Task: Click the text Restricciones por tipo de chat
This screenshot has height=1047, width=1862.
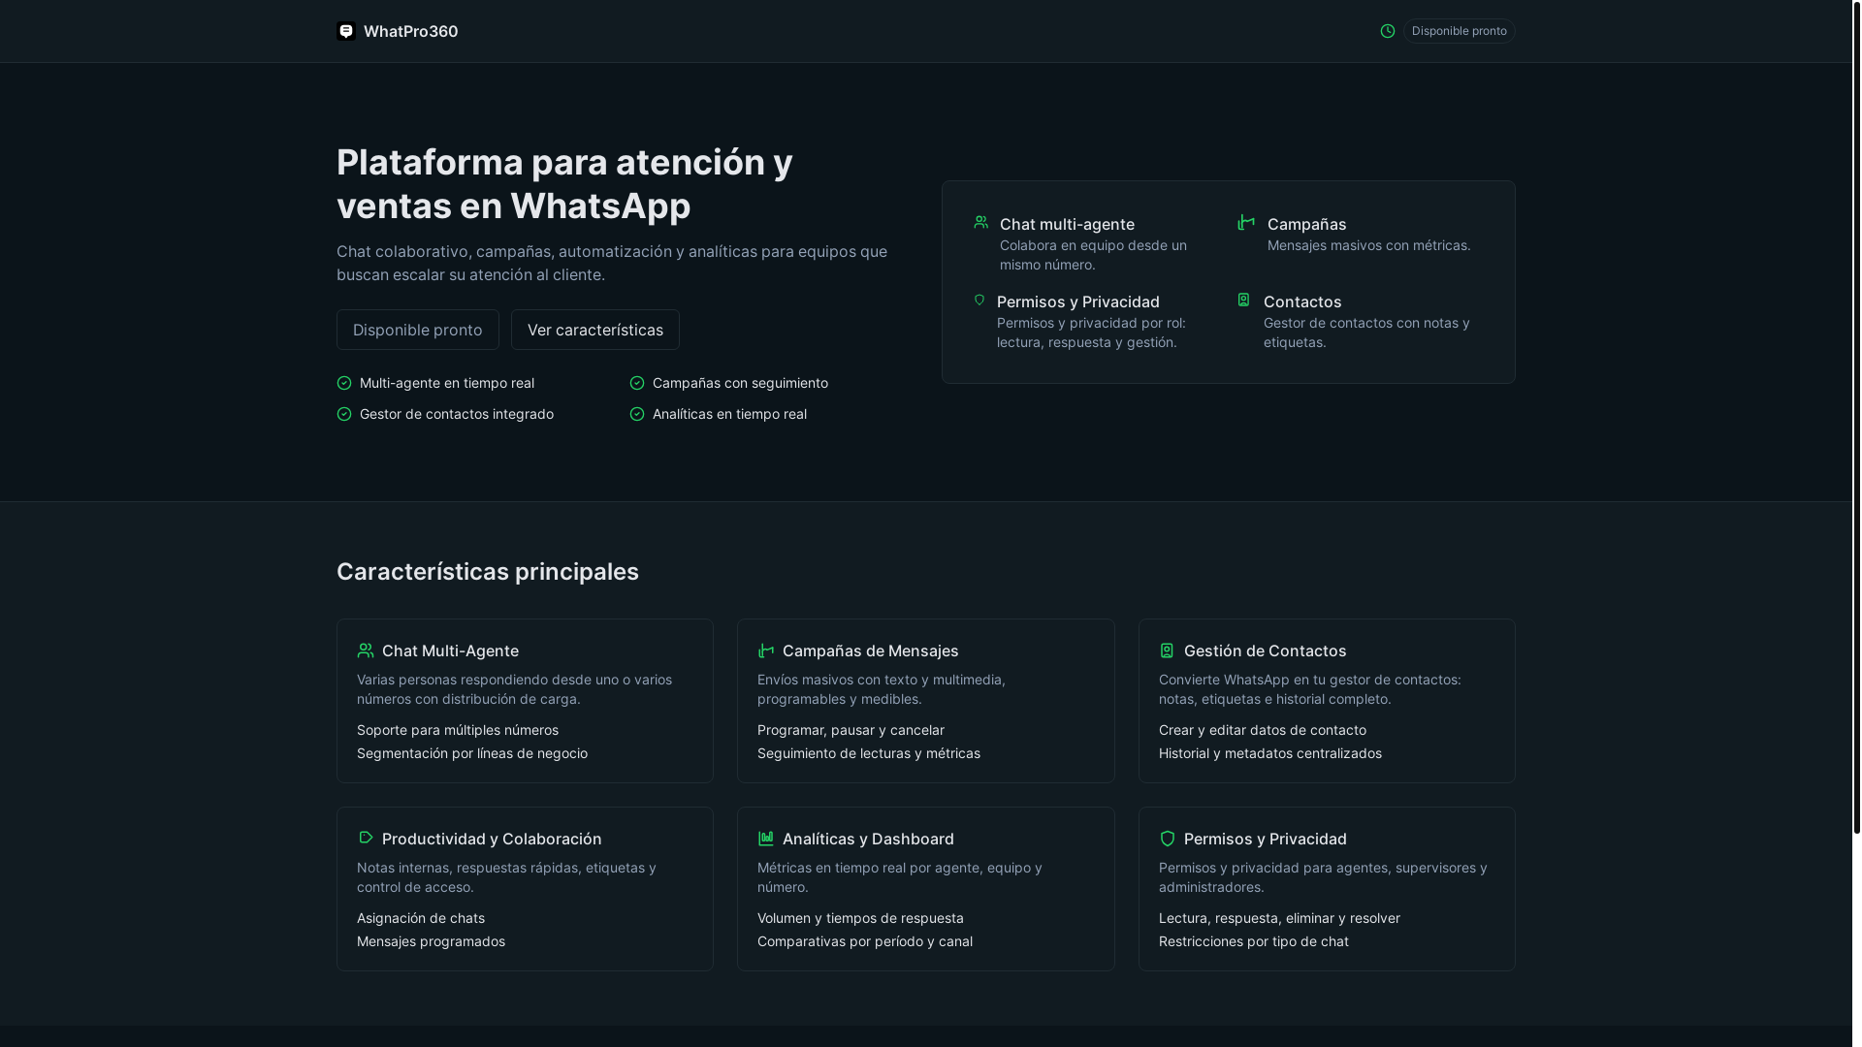Action: [x=1254, y=941]
